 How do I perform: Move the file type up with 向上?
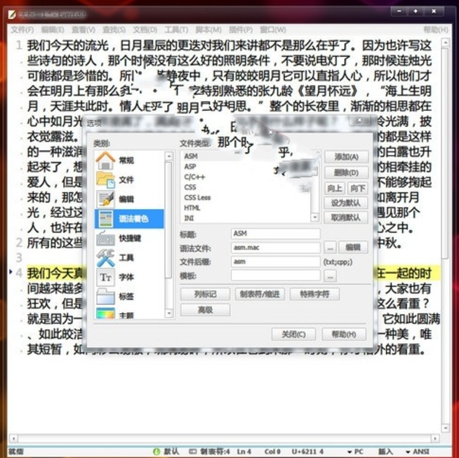point(335,189)
